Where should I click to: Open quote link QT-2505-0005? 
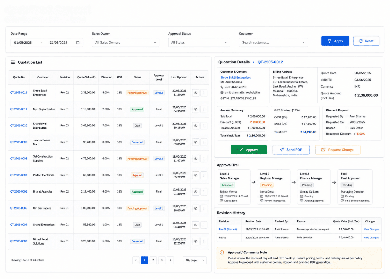tap(19, 208)
